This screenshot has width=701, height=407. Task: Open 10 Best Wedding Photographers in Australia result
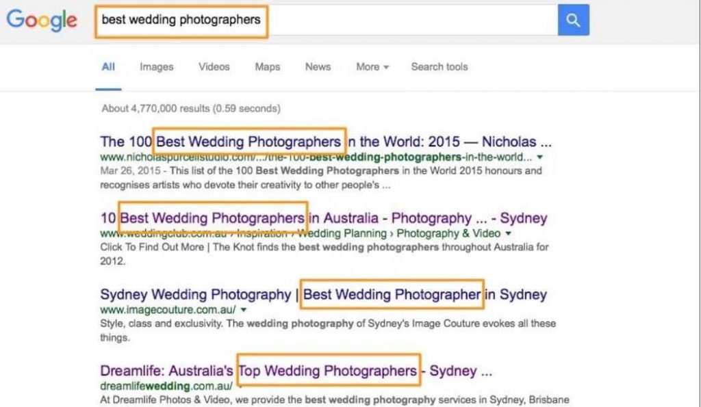324,218
